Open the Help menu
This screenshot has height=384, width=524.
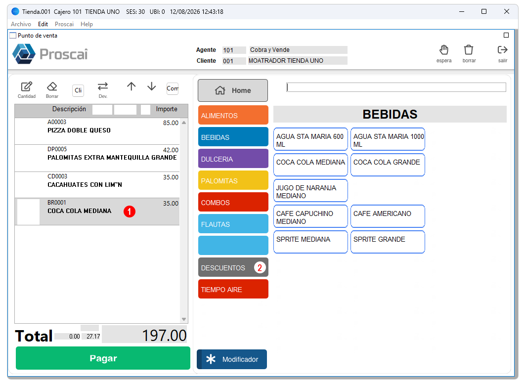pyautogui.click(x=87, y=24)
